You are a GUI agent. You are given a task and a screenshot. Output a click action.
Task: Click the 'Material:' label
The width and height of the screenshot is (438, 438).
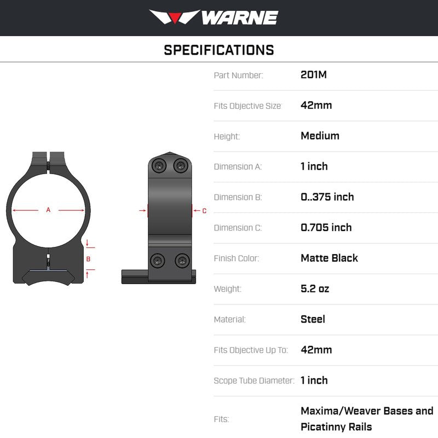(x=229, y=320)
